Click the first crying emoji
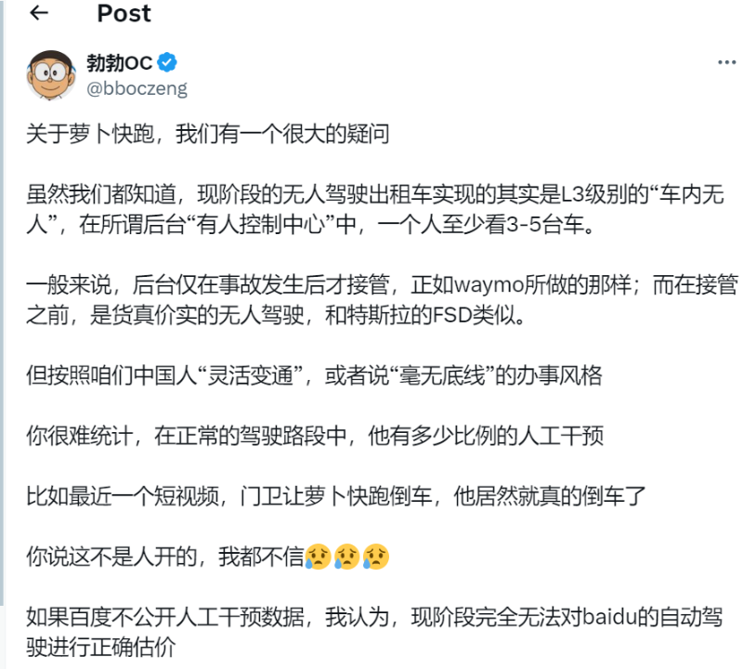 pos(319,557)
